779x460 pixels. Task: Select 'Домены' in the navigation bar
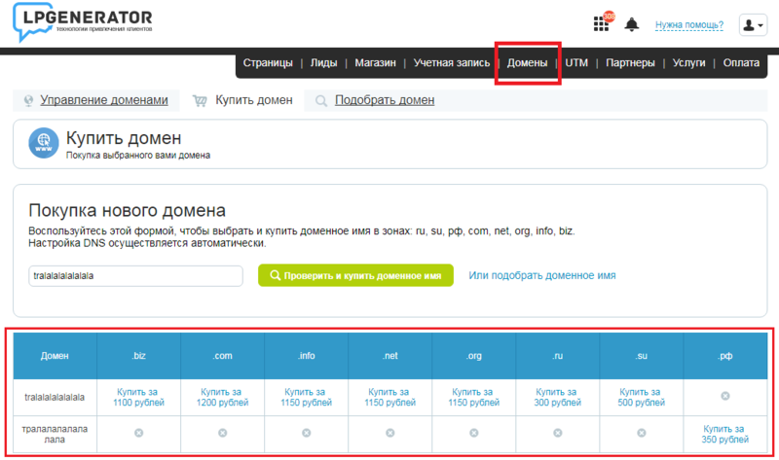click(528, 63)
